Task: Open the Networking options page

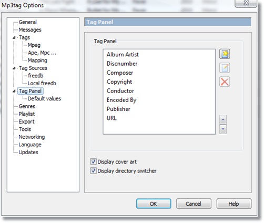Action: (32, 137)
